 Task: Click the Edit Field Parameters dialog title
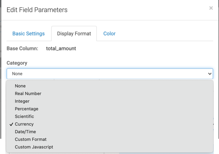pos(37,10)
